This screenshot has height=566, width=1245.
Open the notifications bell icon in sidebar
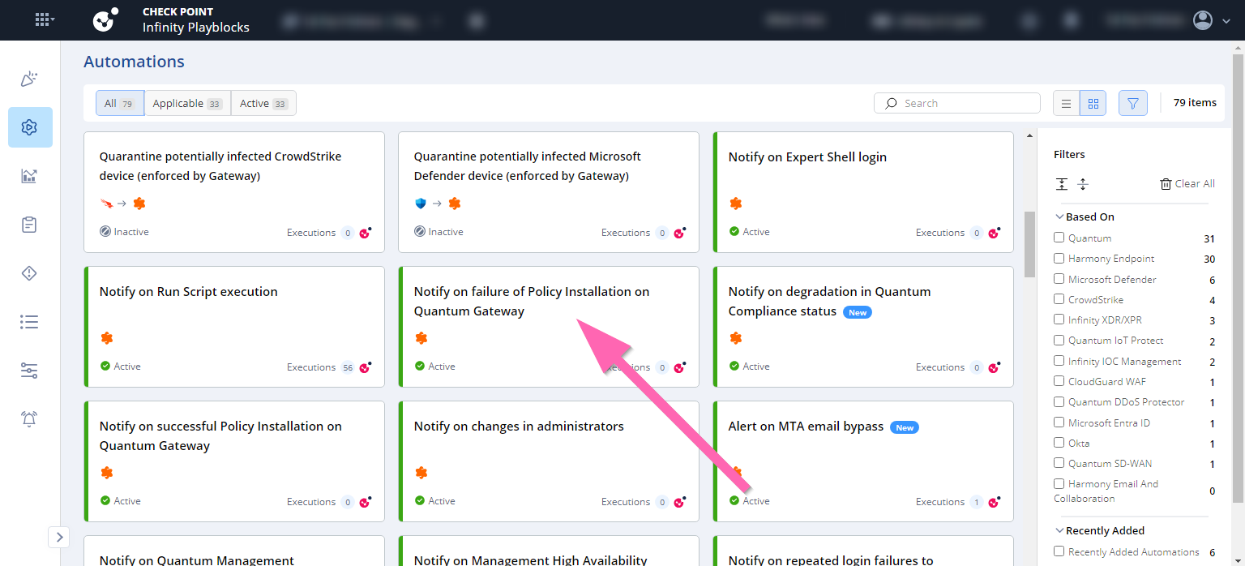pos(29,418)
